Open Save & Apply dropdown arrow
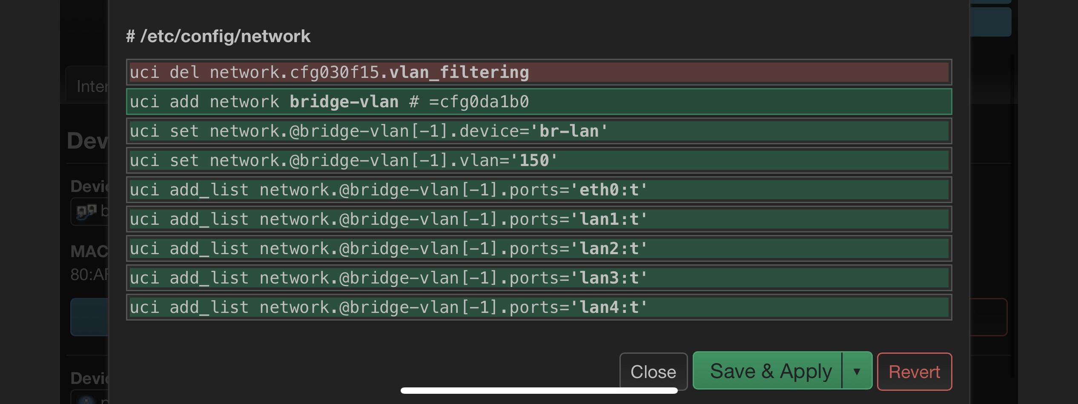1078x404 pixels. click(857, 371)
